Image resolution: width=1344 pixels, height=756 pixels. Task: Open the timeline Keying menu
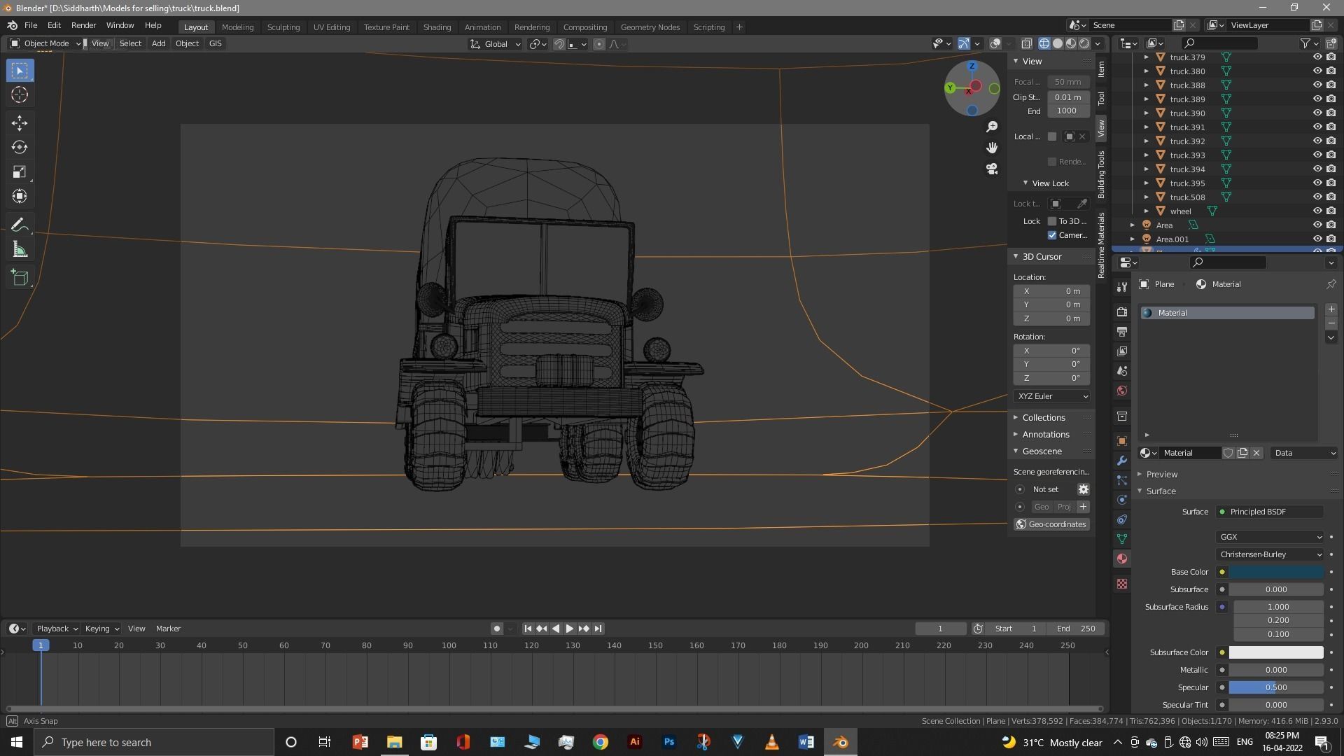click(x=101, y=629)
